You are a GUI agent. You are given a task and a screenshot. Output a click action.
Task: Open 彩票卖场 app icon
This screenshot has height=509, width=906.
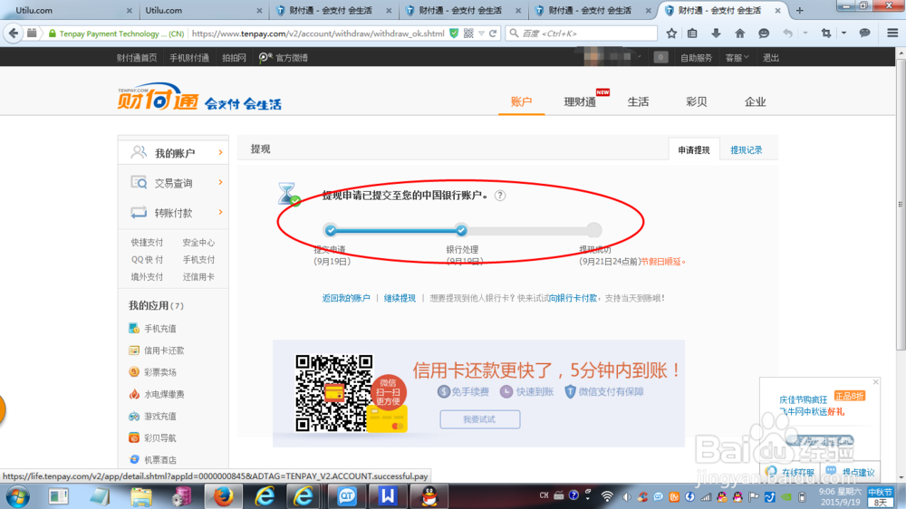(x=134, y=372)
